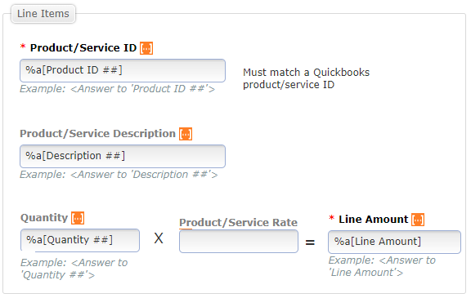
Task: Open variable picker beside Product/Service Description
Action: (x=186, y=134)
